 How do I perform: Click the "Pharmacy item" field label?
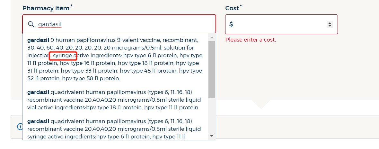[x=46, y=8]
